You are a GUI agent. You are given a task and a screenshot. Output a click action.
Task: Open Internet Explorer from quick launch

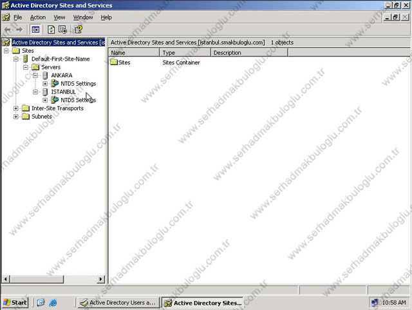click(53, 303)
